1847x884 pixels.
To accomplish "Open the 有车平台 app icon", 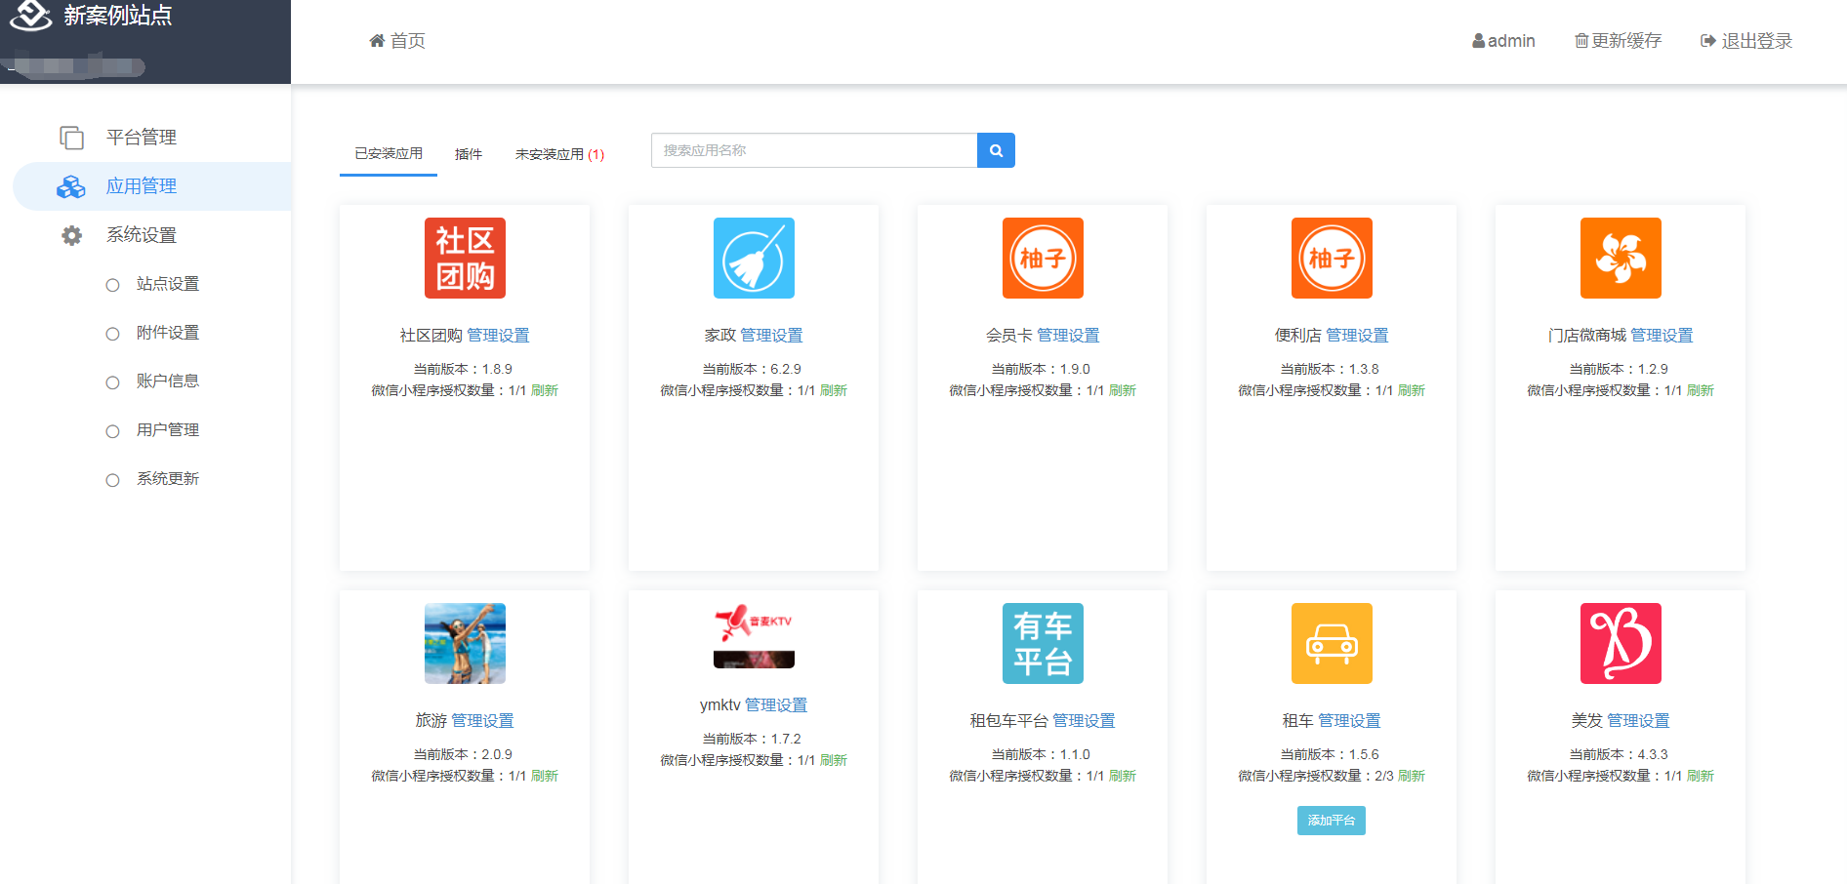I will 1043,643.
